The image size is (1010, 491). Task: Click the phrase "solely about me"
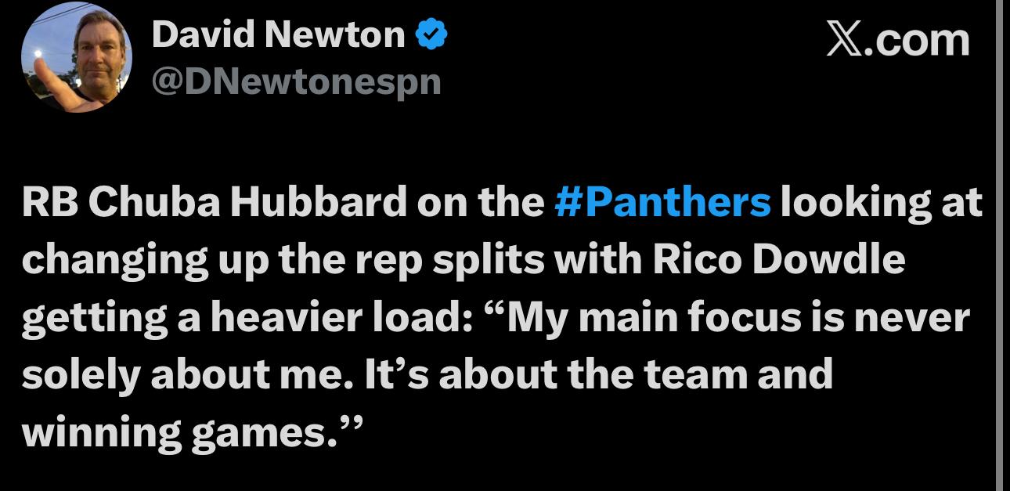click(188, 376)
